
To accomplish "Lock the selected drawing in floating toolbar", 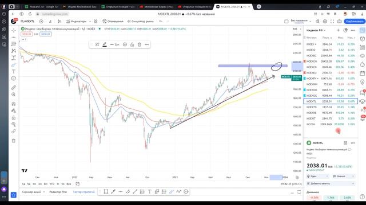I will click(x=132, y=44).
